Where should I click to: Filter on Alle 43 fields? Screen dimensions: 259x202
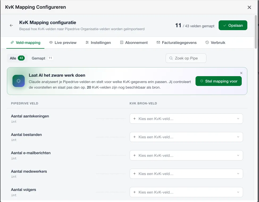[x=17, y=58]
